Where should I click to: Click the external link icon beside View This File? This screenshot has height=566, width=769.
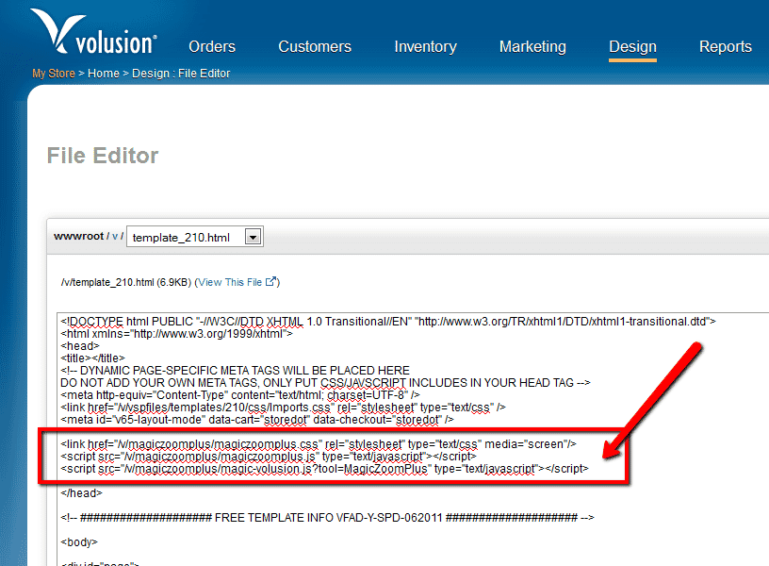(x=270, y=282)
